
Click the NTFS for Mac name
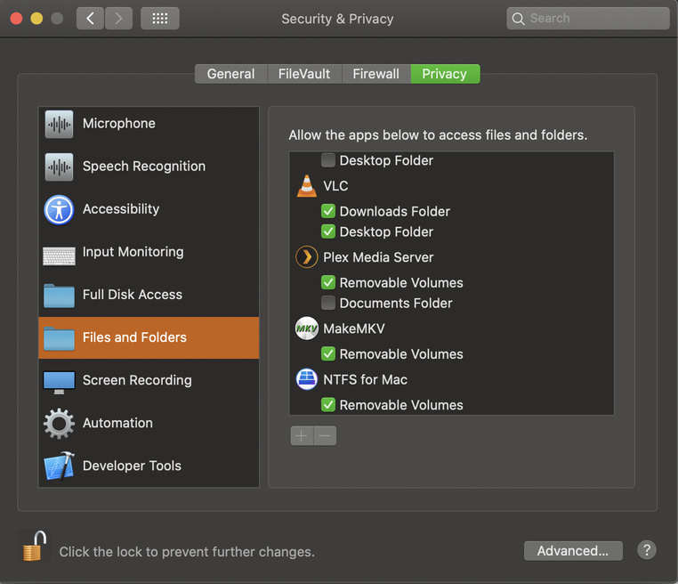pos(366,380)
